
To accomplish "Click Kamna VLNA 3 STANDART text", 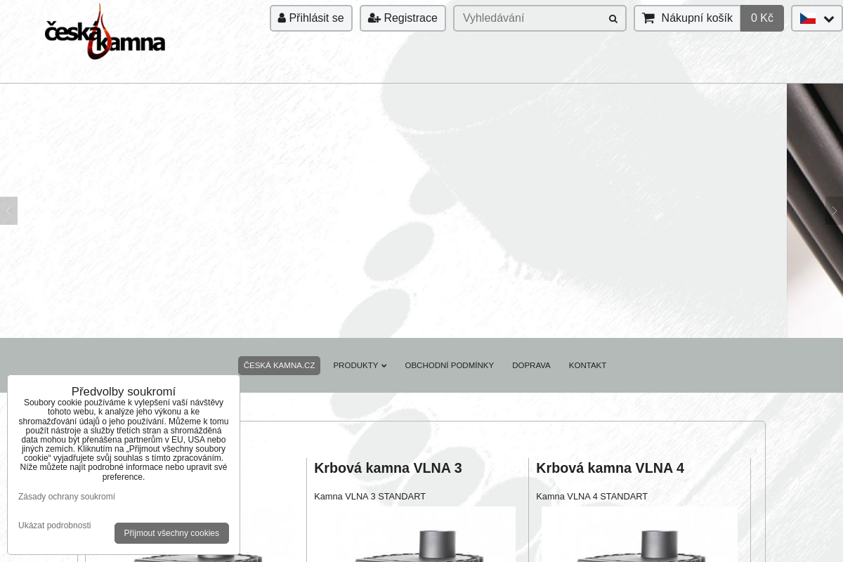I will (370, 497).
